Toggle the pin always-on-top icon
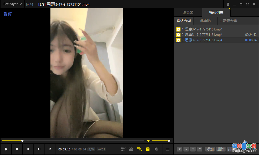The height and width of the screenshot is (155, 259). 228,4
